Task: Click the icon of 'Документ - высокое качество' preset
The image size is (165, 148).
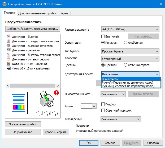Action: click(9, 46)
